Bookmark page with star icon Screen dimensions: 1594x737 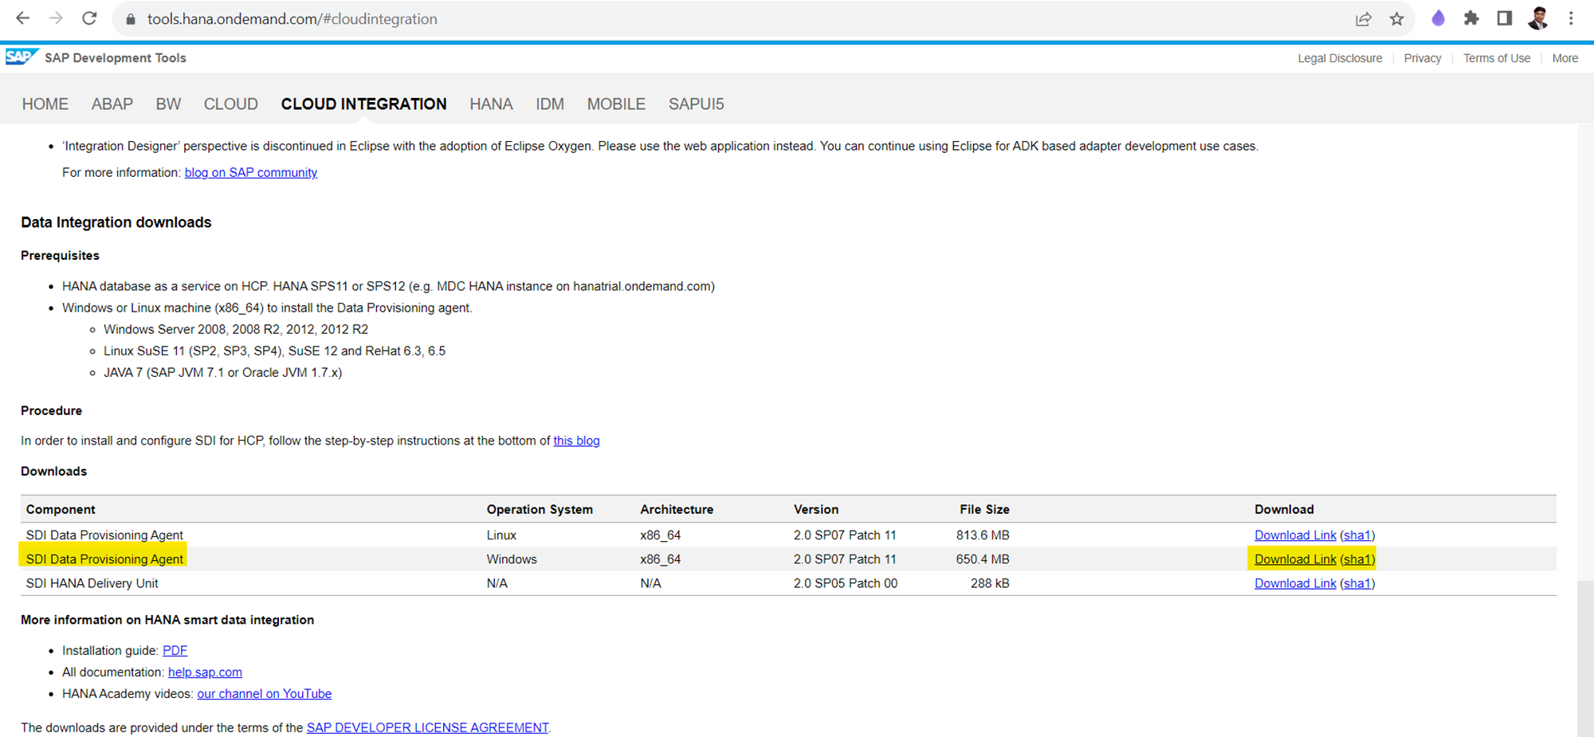[1396, 19]
